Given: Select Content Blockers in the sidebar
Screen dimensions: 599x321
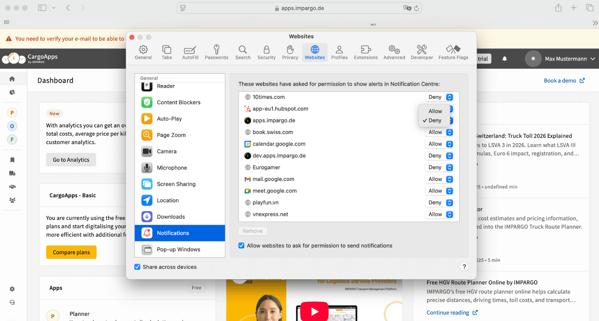Looking at the screenshot, I should (180, 102).
